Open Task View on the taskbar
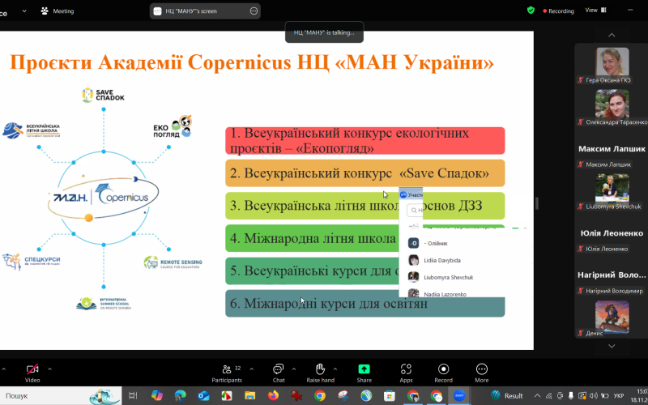The image size is (648, 405). 133,396
